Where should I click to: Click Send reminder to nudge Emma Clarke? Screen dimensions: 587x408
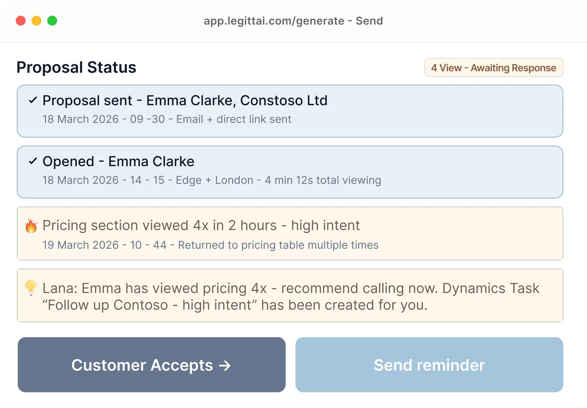tap(429, 365)
